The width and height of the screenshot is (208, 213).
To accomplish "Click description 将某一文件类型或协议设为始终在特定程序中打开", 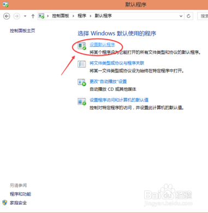I will [137, 71].
